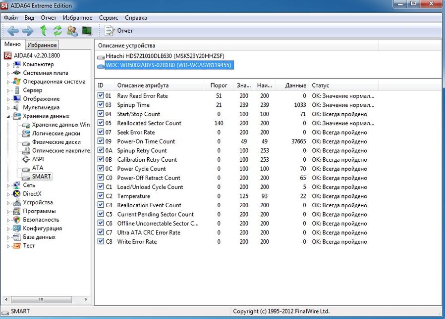This screenshot has width=445, height=319.
Task: Toggle the Temperature attribute checkbox
Action: (101, 195)
